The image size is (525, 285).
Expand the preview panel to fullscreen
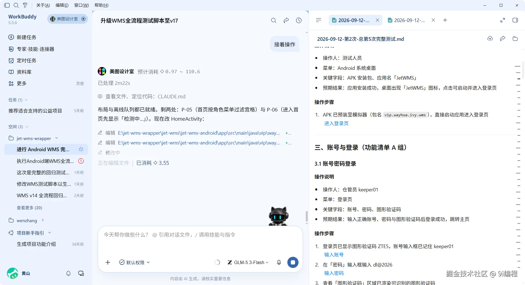point(503,20)
